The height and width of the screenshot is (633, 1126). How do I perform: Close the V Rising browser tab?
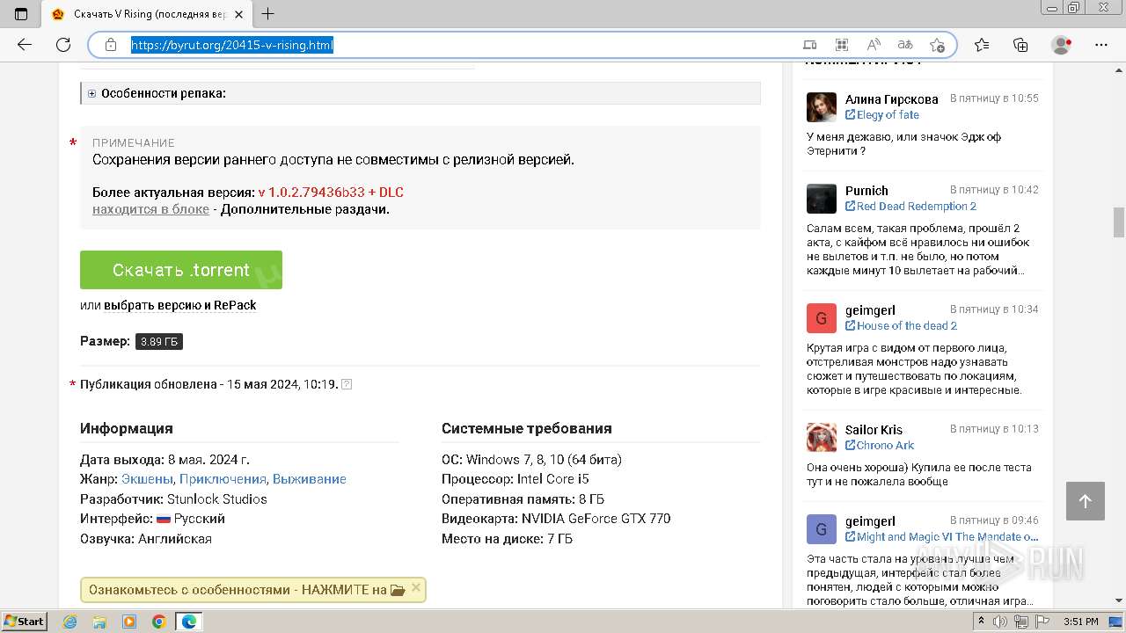[x=238, y=14]
